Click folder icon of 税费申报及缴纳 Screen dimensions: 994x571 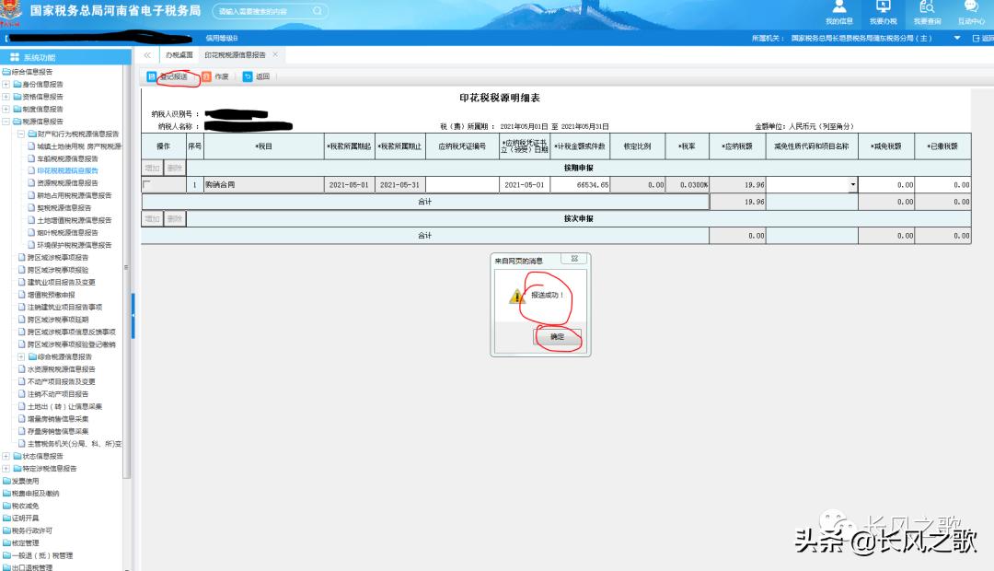click(7, 493)
